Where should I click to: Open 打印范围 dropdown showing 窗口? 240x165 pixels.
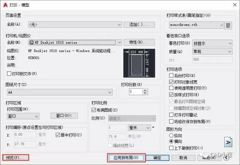[x=23, y=116]
